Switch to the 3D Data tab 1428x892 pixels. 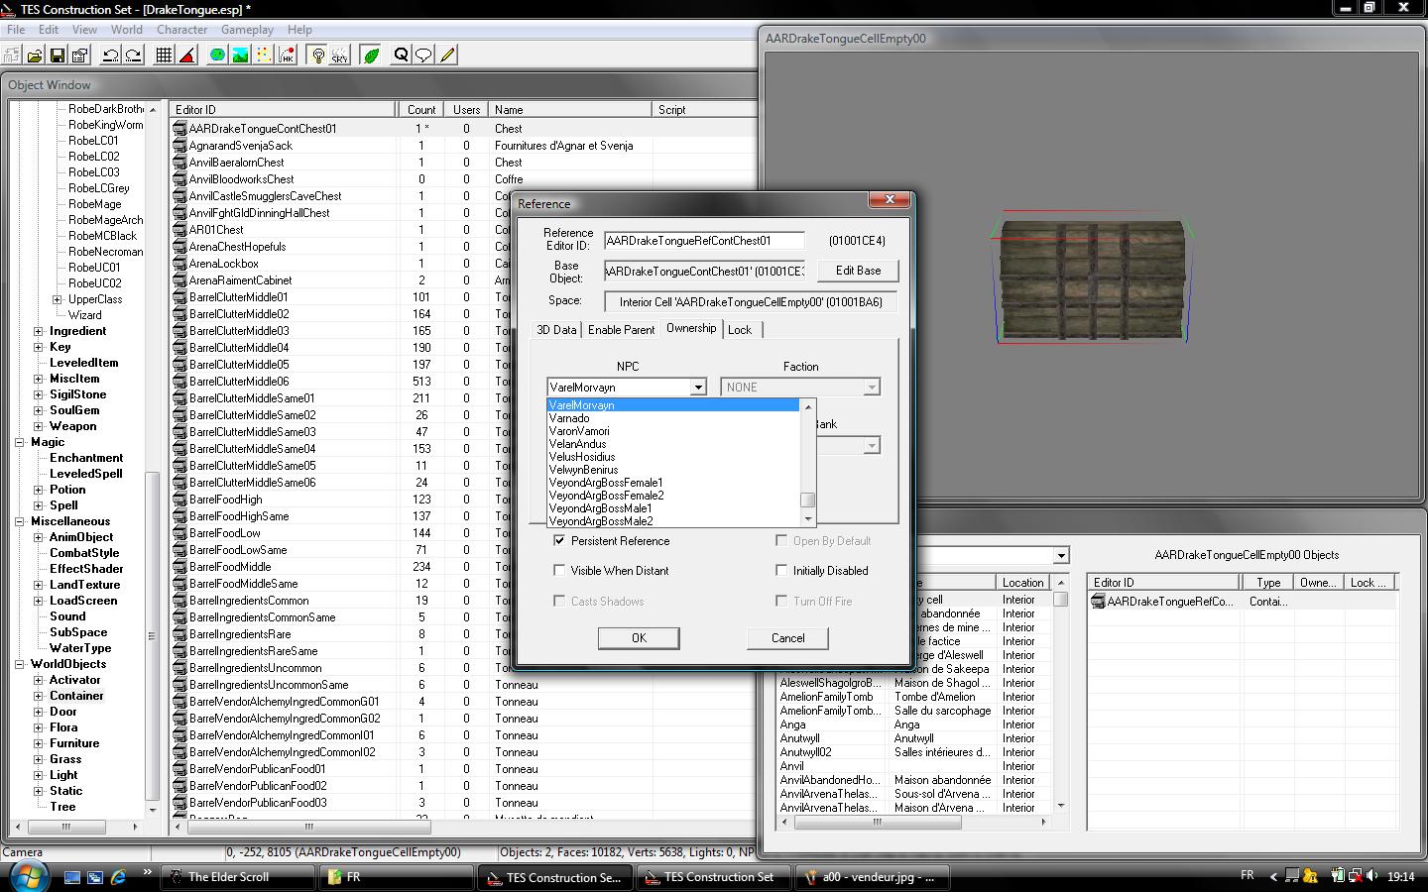pyautogui.click(x=556, y=330)
